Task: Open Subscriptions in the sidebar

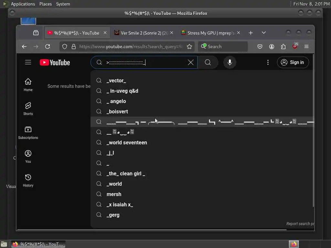Action: [x=28, y=133]
